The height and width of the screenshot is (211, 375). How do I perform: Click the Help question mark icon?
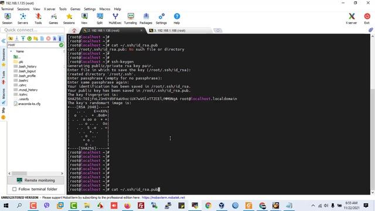[x=177, y=19]
